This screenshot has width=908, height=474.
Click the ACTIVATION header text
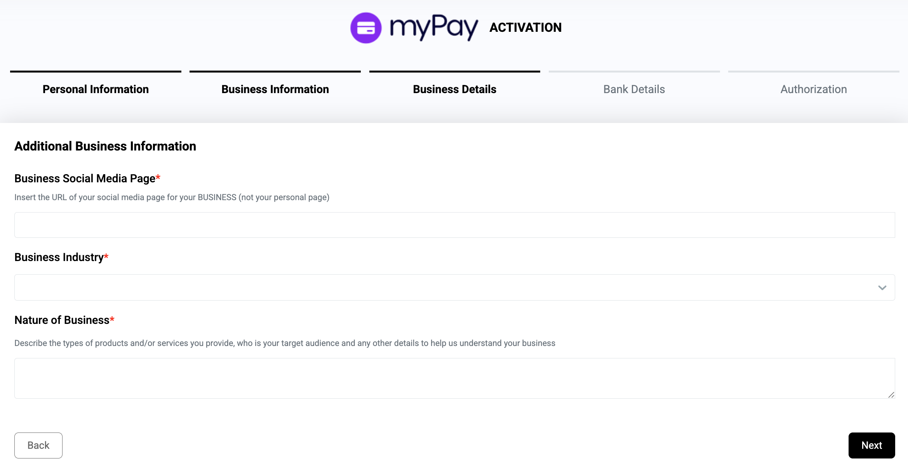[x=525, y=28]
